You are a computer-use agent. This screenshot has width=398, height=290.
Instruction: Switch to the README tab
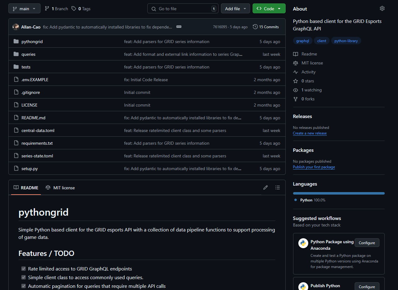(26, 188)
